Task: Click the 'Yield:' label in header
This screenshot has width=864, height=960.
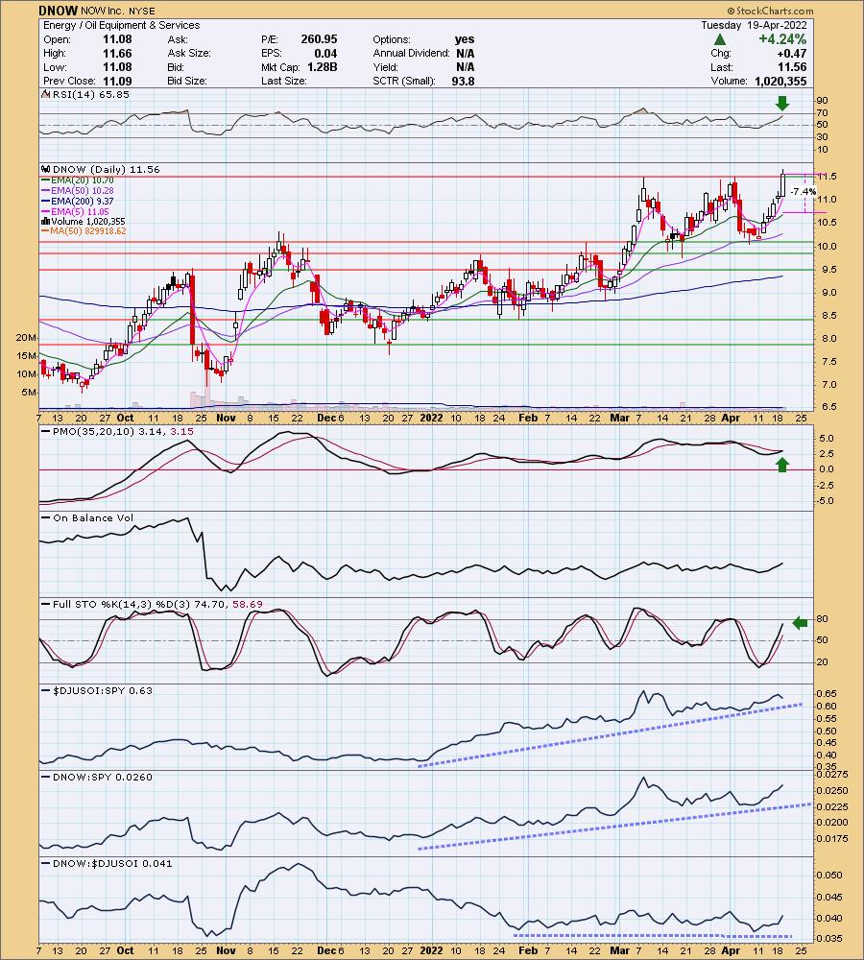Action: click(385, 67)
